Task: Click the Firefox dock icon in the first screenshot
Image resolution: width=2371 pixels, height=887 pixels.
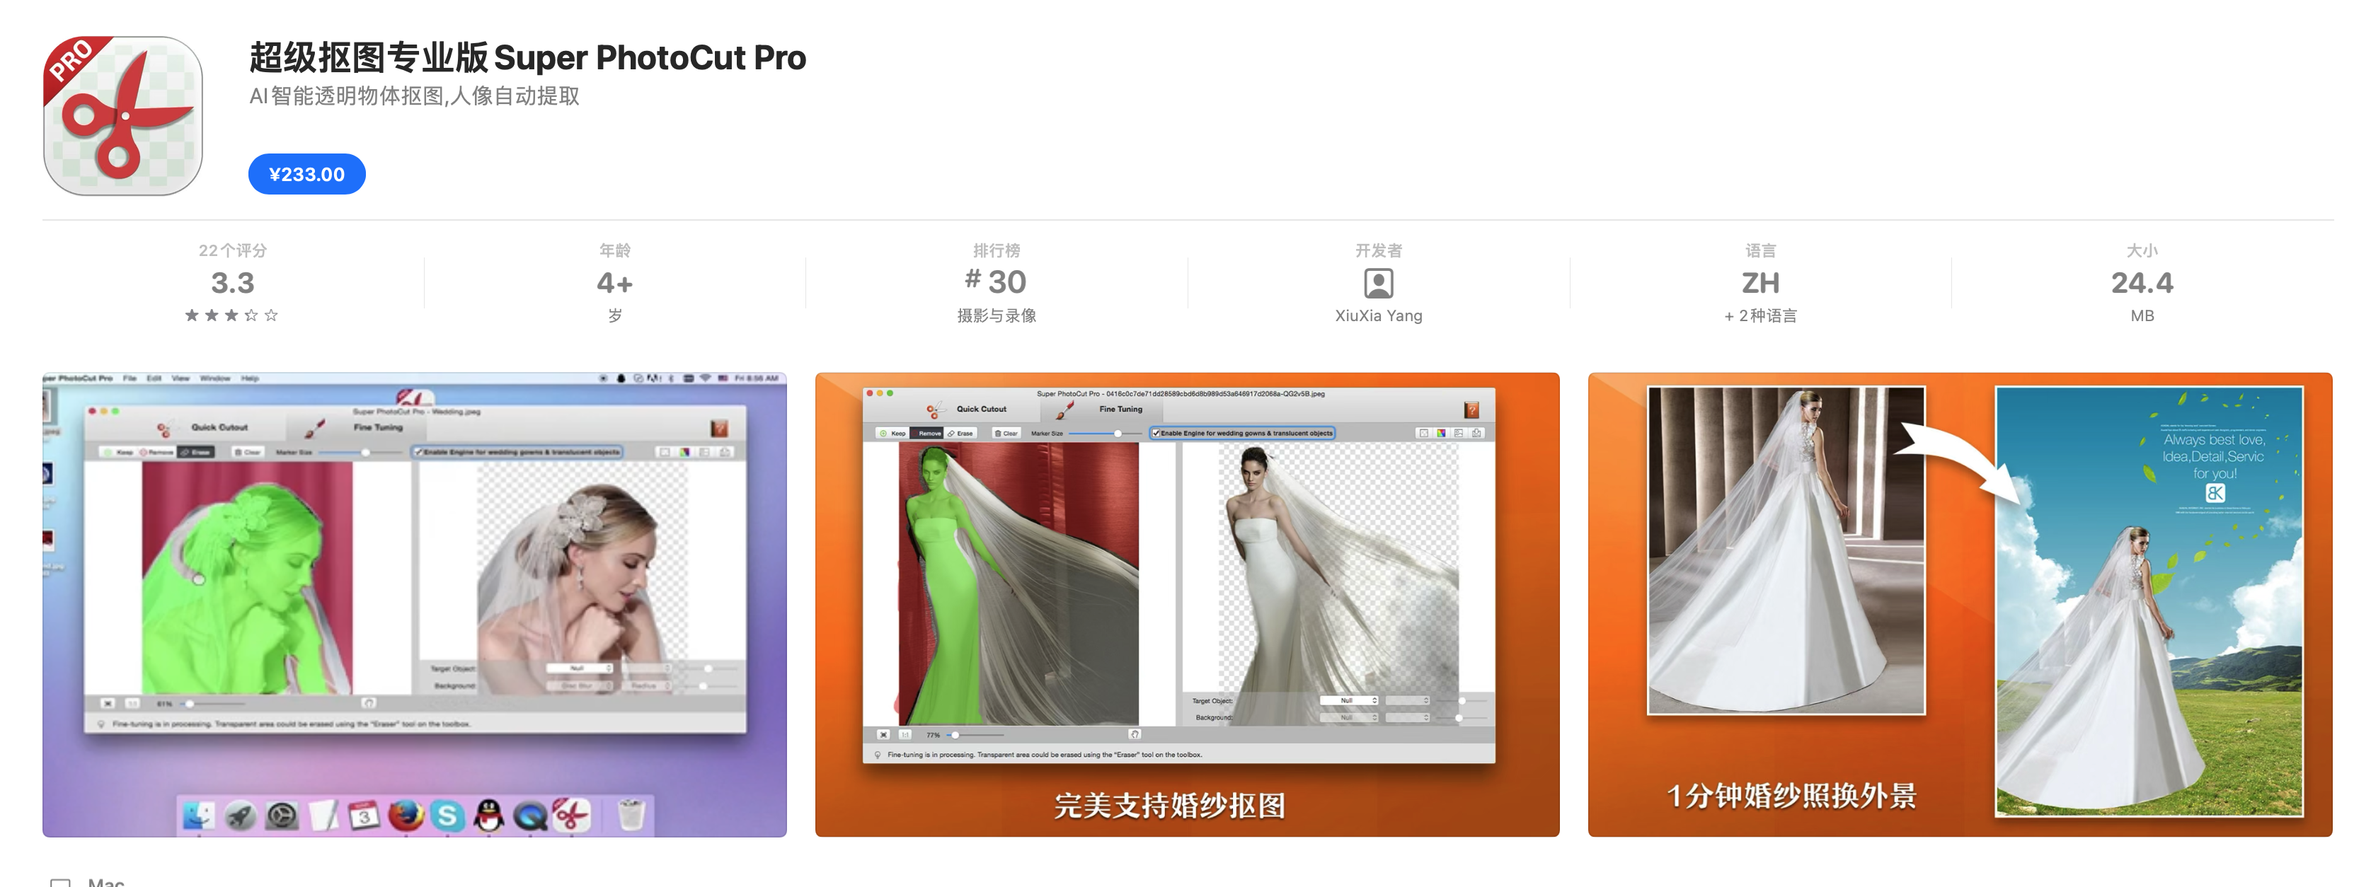Action: tap(405, 816)
